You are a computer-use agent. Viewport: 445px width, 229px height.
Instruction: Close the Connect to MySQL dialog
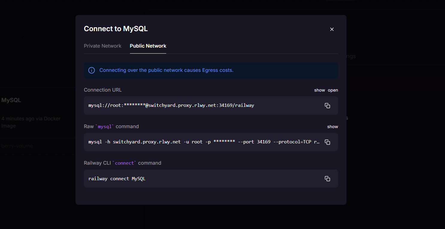click(x=332, y=29)
